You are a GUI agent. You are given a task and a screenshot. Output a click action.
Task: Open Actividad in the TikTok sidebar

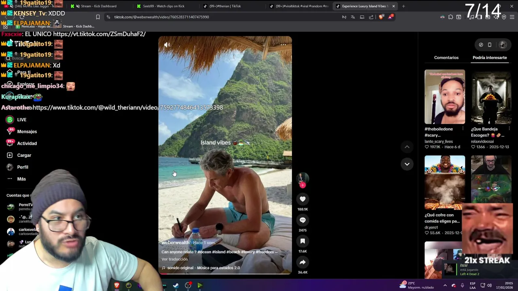coord(22,143)
